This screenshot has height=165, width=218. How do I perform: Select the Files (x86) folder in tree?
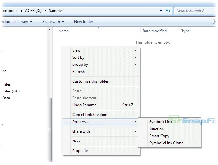click(x=11, y=91)
